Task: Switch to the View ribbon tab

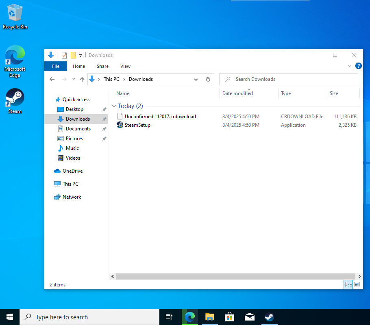Action: pos(125,66)
